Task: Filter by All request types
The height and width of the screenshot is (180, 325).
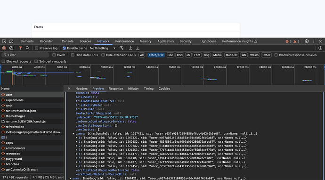Action: (142, 55)
